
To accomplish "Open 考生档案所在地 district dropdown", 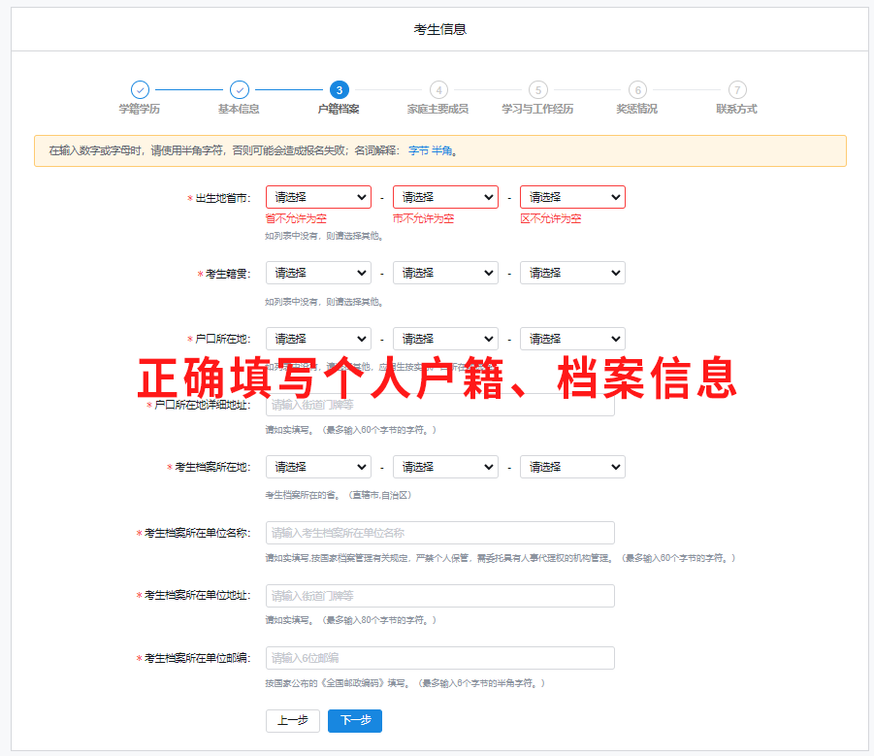I will pos(572,467).
